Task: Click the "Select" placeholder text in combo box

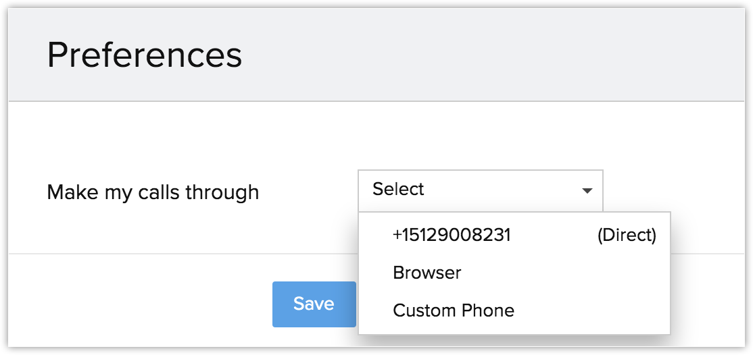Action: (x=398, y=190)
